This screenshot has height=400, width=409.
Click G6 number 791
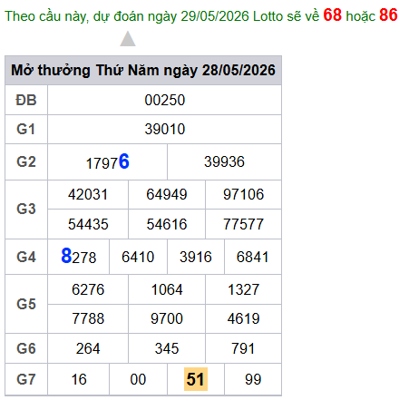(243, 348)
